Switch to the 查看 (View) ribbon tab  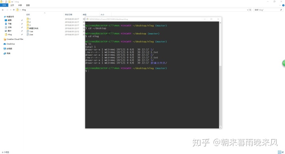(28, 5)
